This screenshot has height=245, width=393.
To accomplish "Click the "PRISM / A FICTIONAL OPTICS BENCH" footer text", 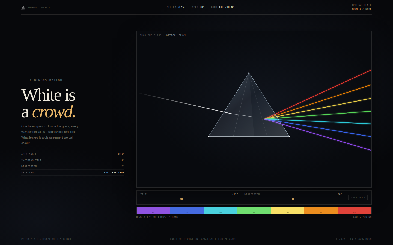I will click(46, 239).
